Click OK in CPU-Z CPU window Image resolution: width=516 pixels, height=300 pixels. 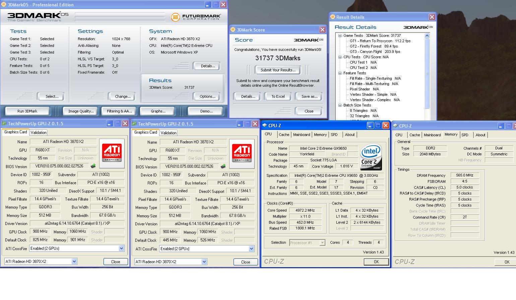[376, 262]
